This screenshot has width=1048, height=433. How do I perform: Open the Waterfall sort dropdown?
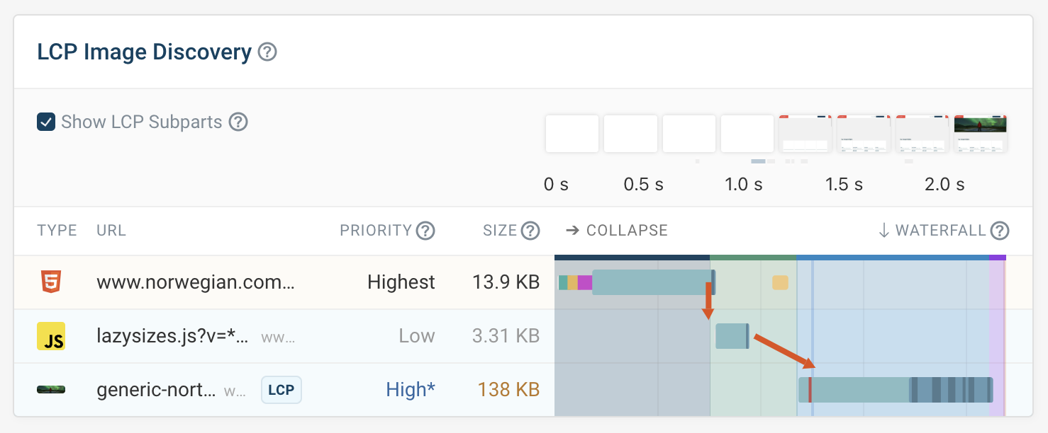[932, 231]
